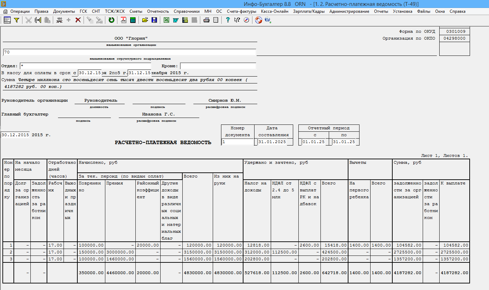This screenshot has height=290, width=489.
Task: Click the globe web update icon
Action: (268, 20)
